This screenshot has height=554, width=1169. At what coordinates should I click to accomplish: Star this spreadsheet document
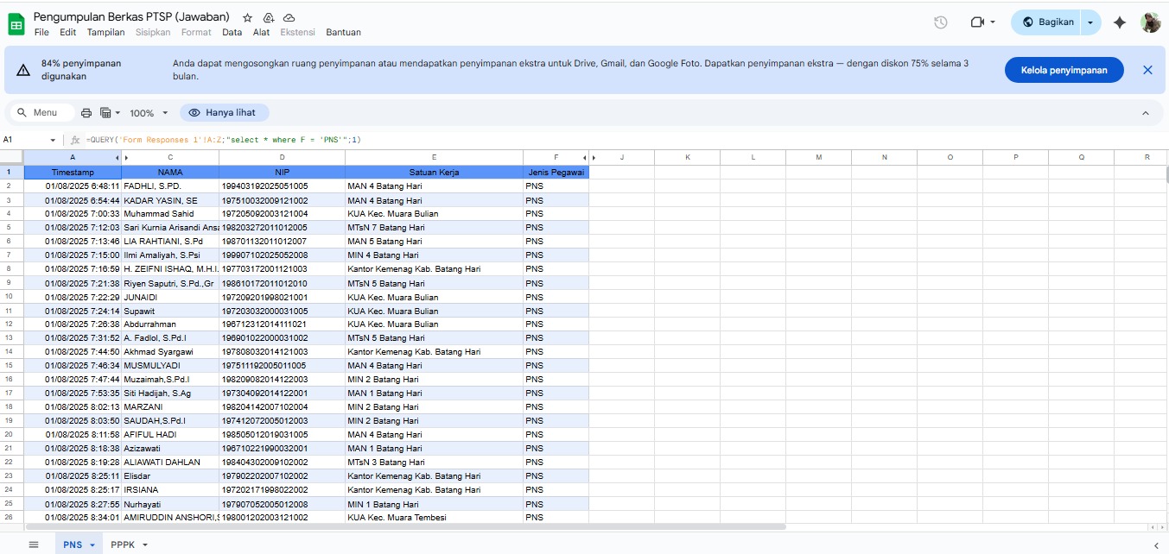tap(248, 17)
